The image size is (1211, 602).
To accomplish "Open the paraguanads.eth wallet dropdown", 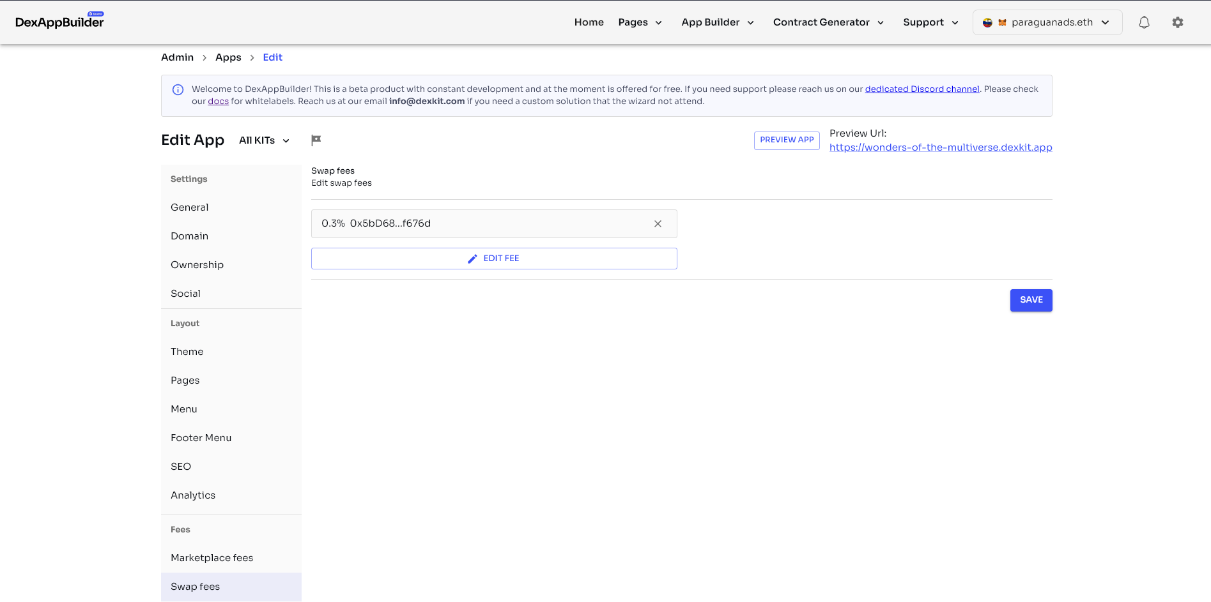I will (x=1047, y=22).
